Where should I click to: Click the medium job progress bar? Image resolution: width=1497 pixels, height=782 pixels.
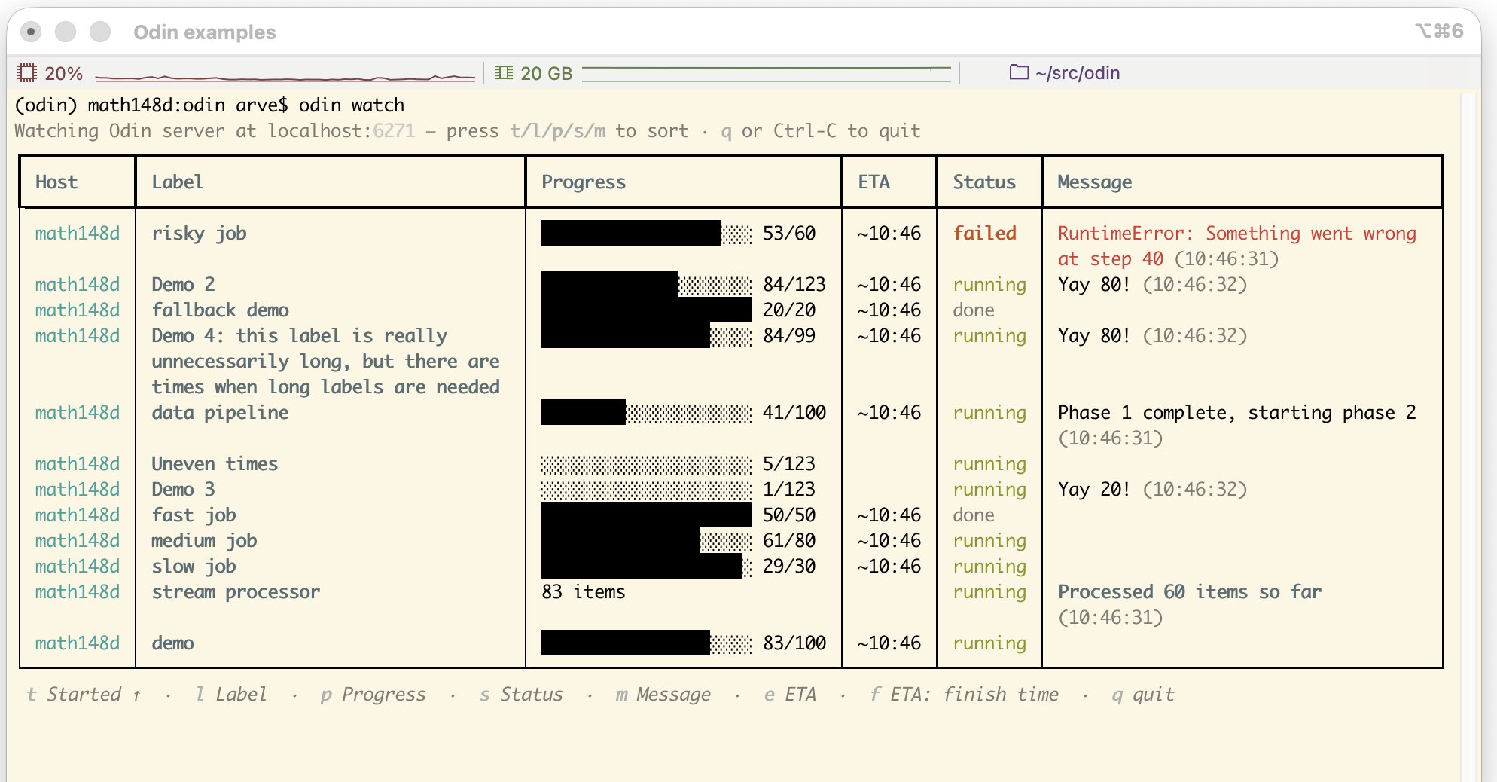647,541
